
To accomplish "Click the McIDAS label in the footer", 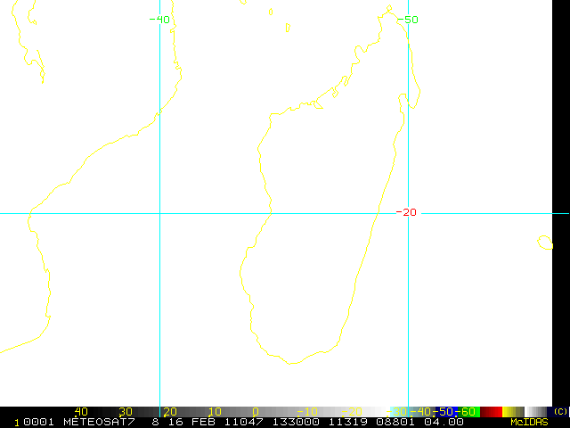I will (529, 422).
